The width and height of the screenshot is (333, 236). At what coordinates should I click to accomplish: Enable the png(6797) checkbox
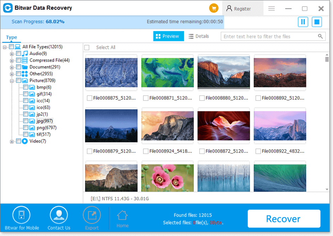click(x=26, y=128)
